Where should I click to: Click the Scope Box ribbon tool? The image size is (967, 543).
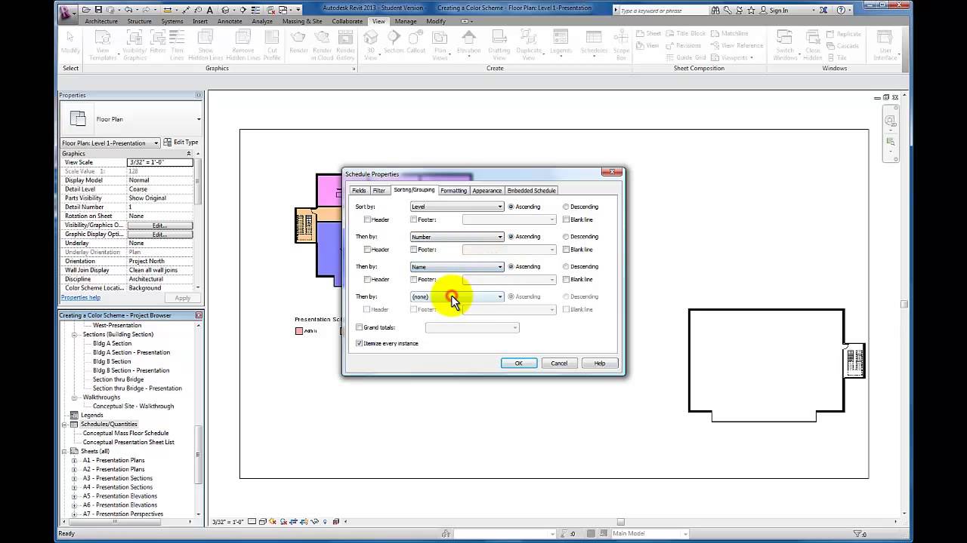coord(621,46)
